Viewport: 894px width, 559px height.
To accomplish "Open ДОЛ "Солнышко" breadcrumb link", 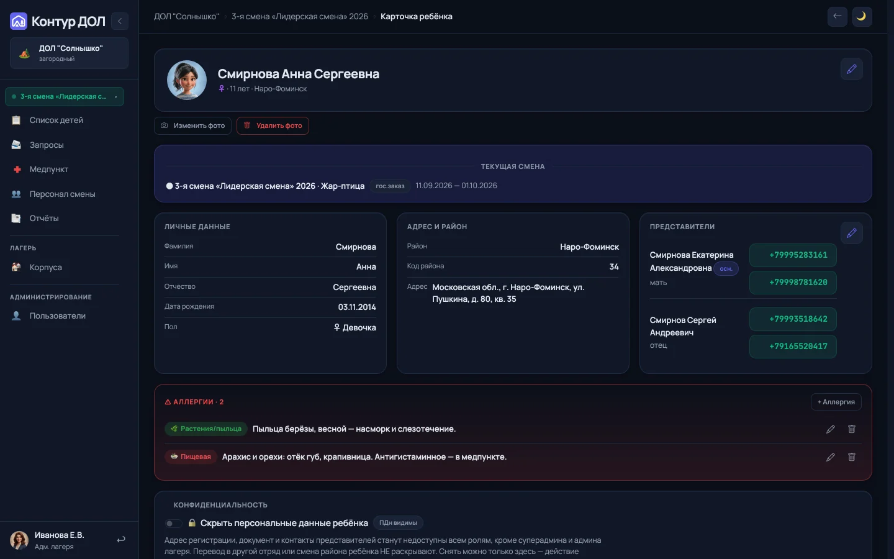I will coord(186,17).
